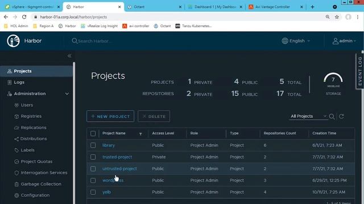This screenshot has height=204, width=364.
Task: Click the Project Quotas icon
Action: pyautogui.click(x=16, y=161)
